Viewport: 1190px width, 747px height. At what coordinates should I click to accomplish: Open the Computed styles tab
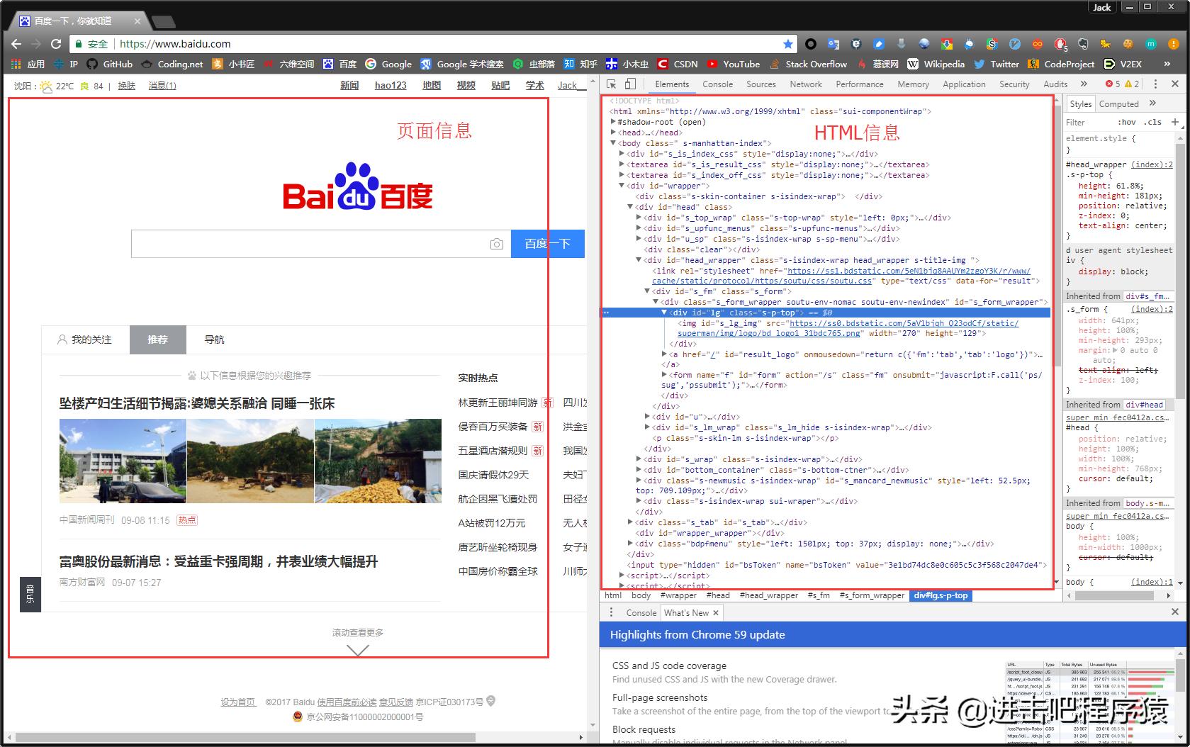[x=1118, y=103]
